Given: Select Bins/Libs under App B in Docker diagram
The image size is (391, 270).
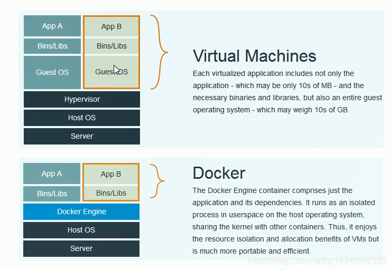Looking at the screenshot, I should click(111, 193).
